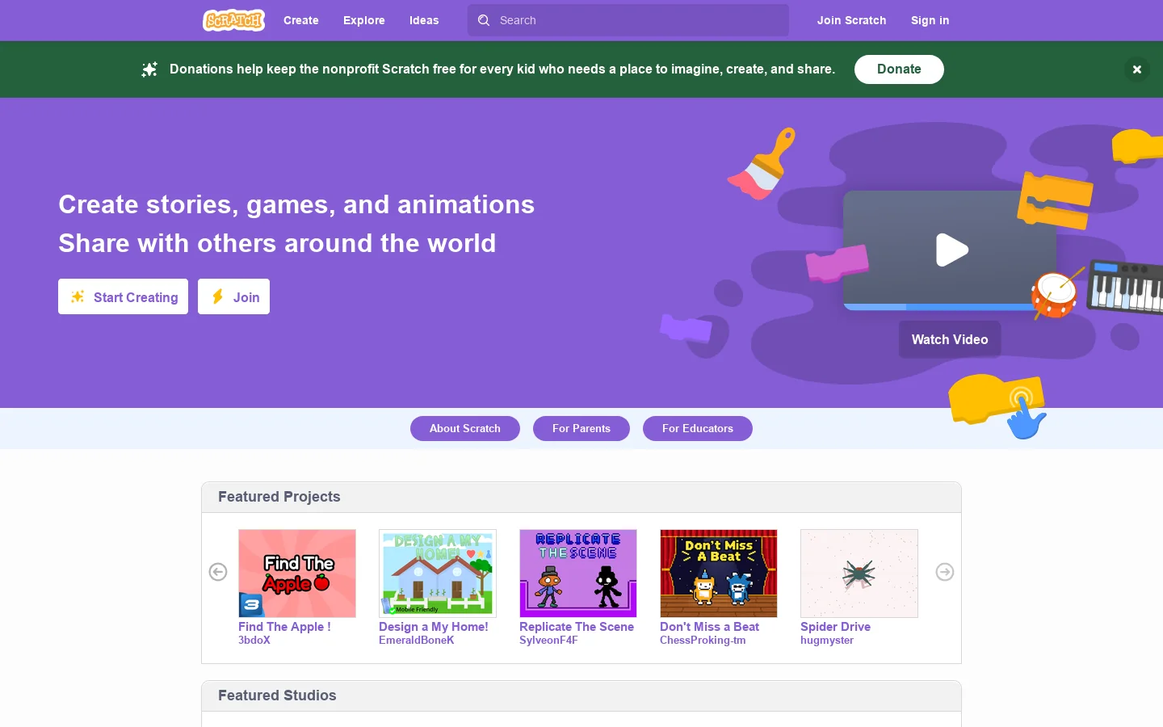Open author SylveonF4F profile
Viewport: 1163px width, 727px height.
(x=549, y=641)
